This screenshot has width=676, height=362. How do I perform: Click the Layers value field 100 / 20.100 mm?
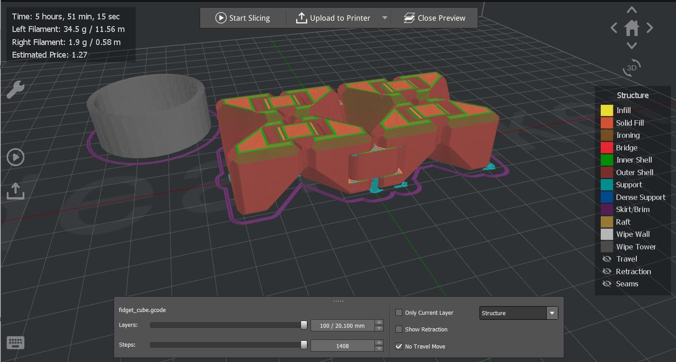coord(343,326)
